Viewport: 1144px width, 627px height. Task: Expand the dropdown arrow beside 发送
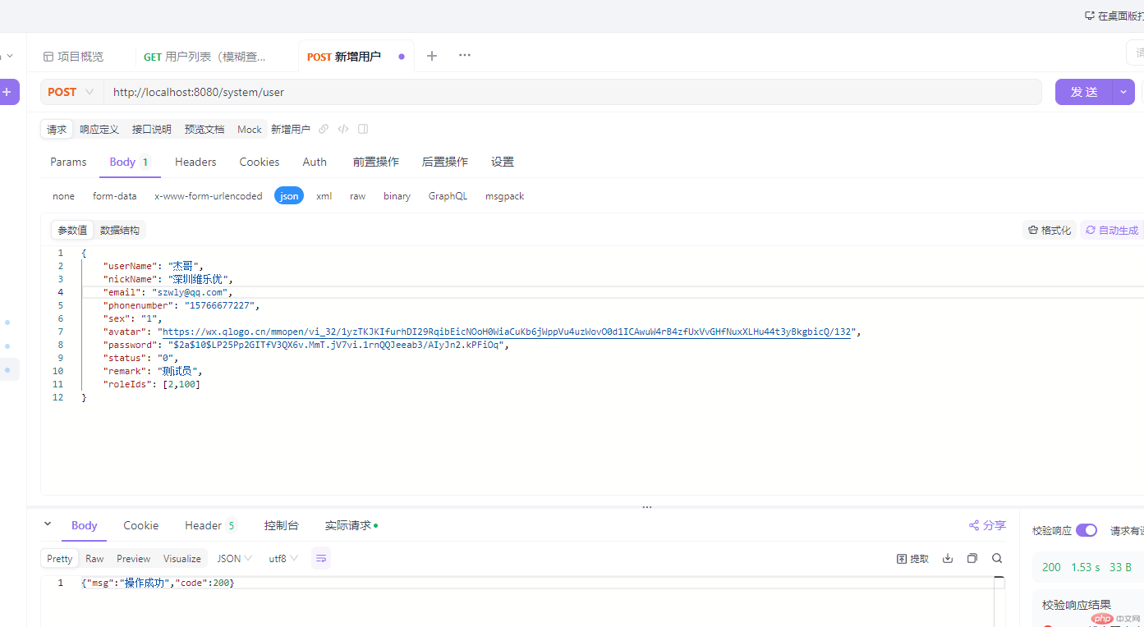click(1123, 92)
